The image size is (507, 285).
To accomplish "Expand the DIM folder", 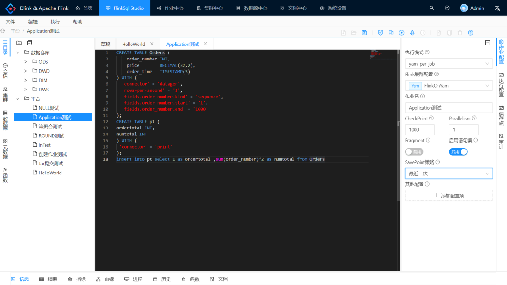I will (25, 80).
